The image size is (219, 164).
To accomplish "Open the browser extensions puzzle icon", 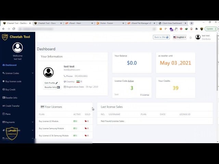I will coord(196,29).
